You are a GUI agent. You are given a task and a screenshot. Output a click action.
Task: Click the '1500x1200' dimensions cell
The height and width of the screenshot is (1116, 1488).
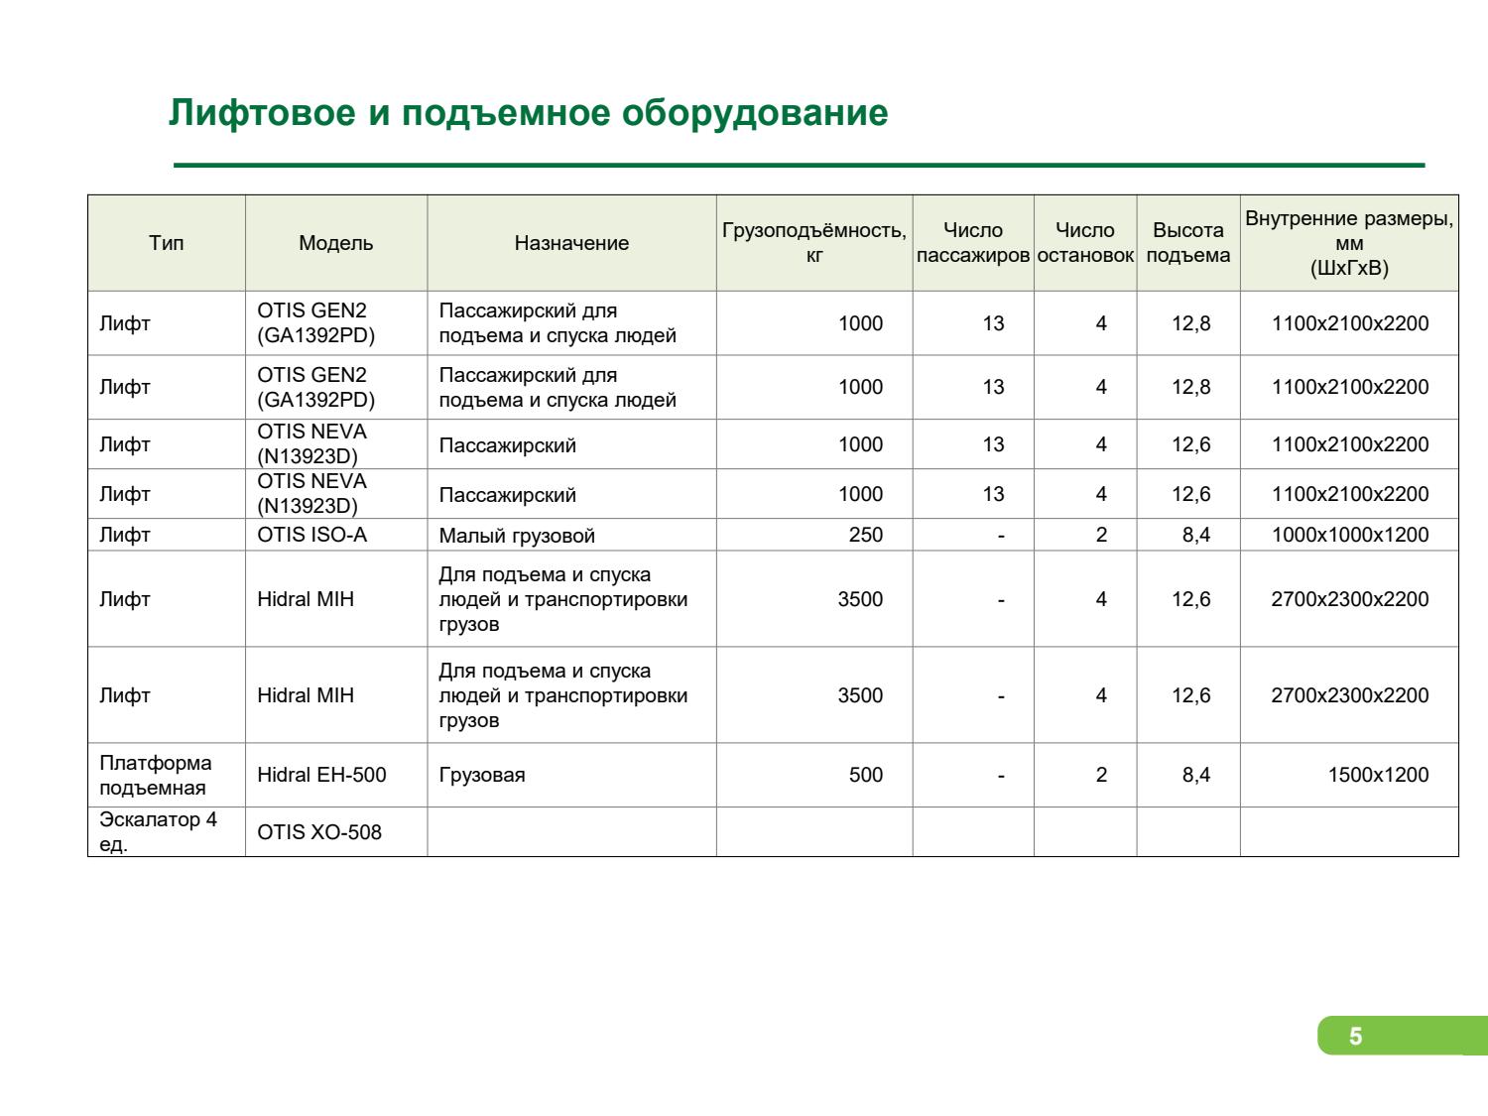pos(1378,775)
